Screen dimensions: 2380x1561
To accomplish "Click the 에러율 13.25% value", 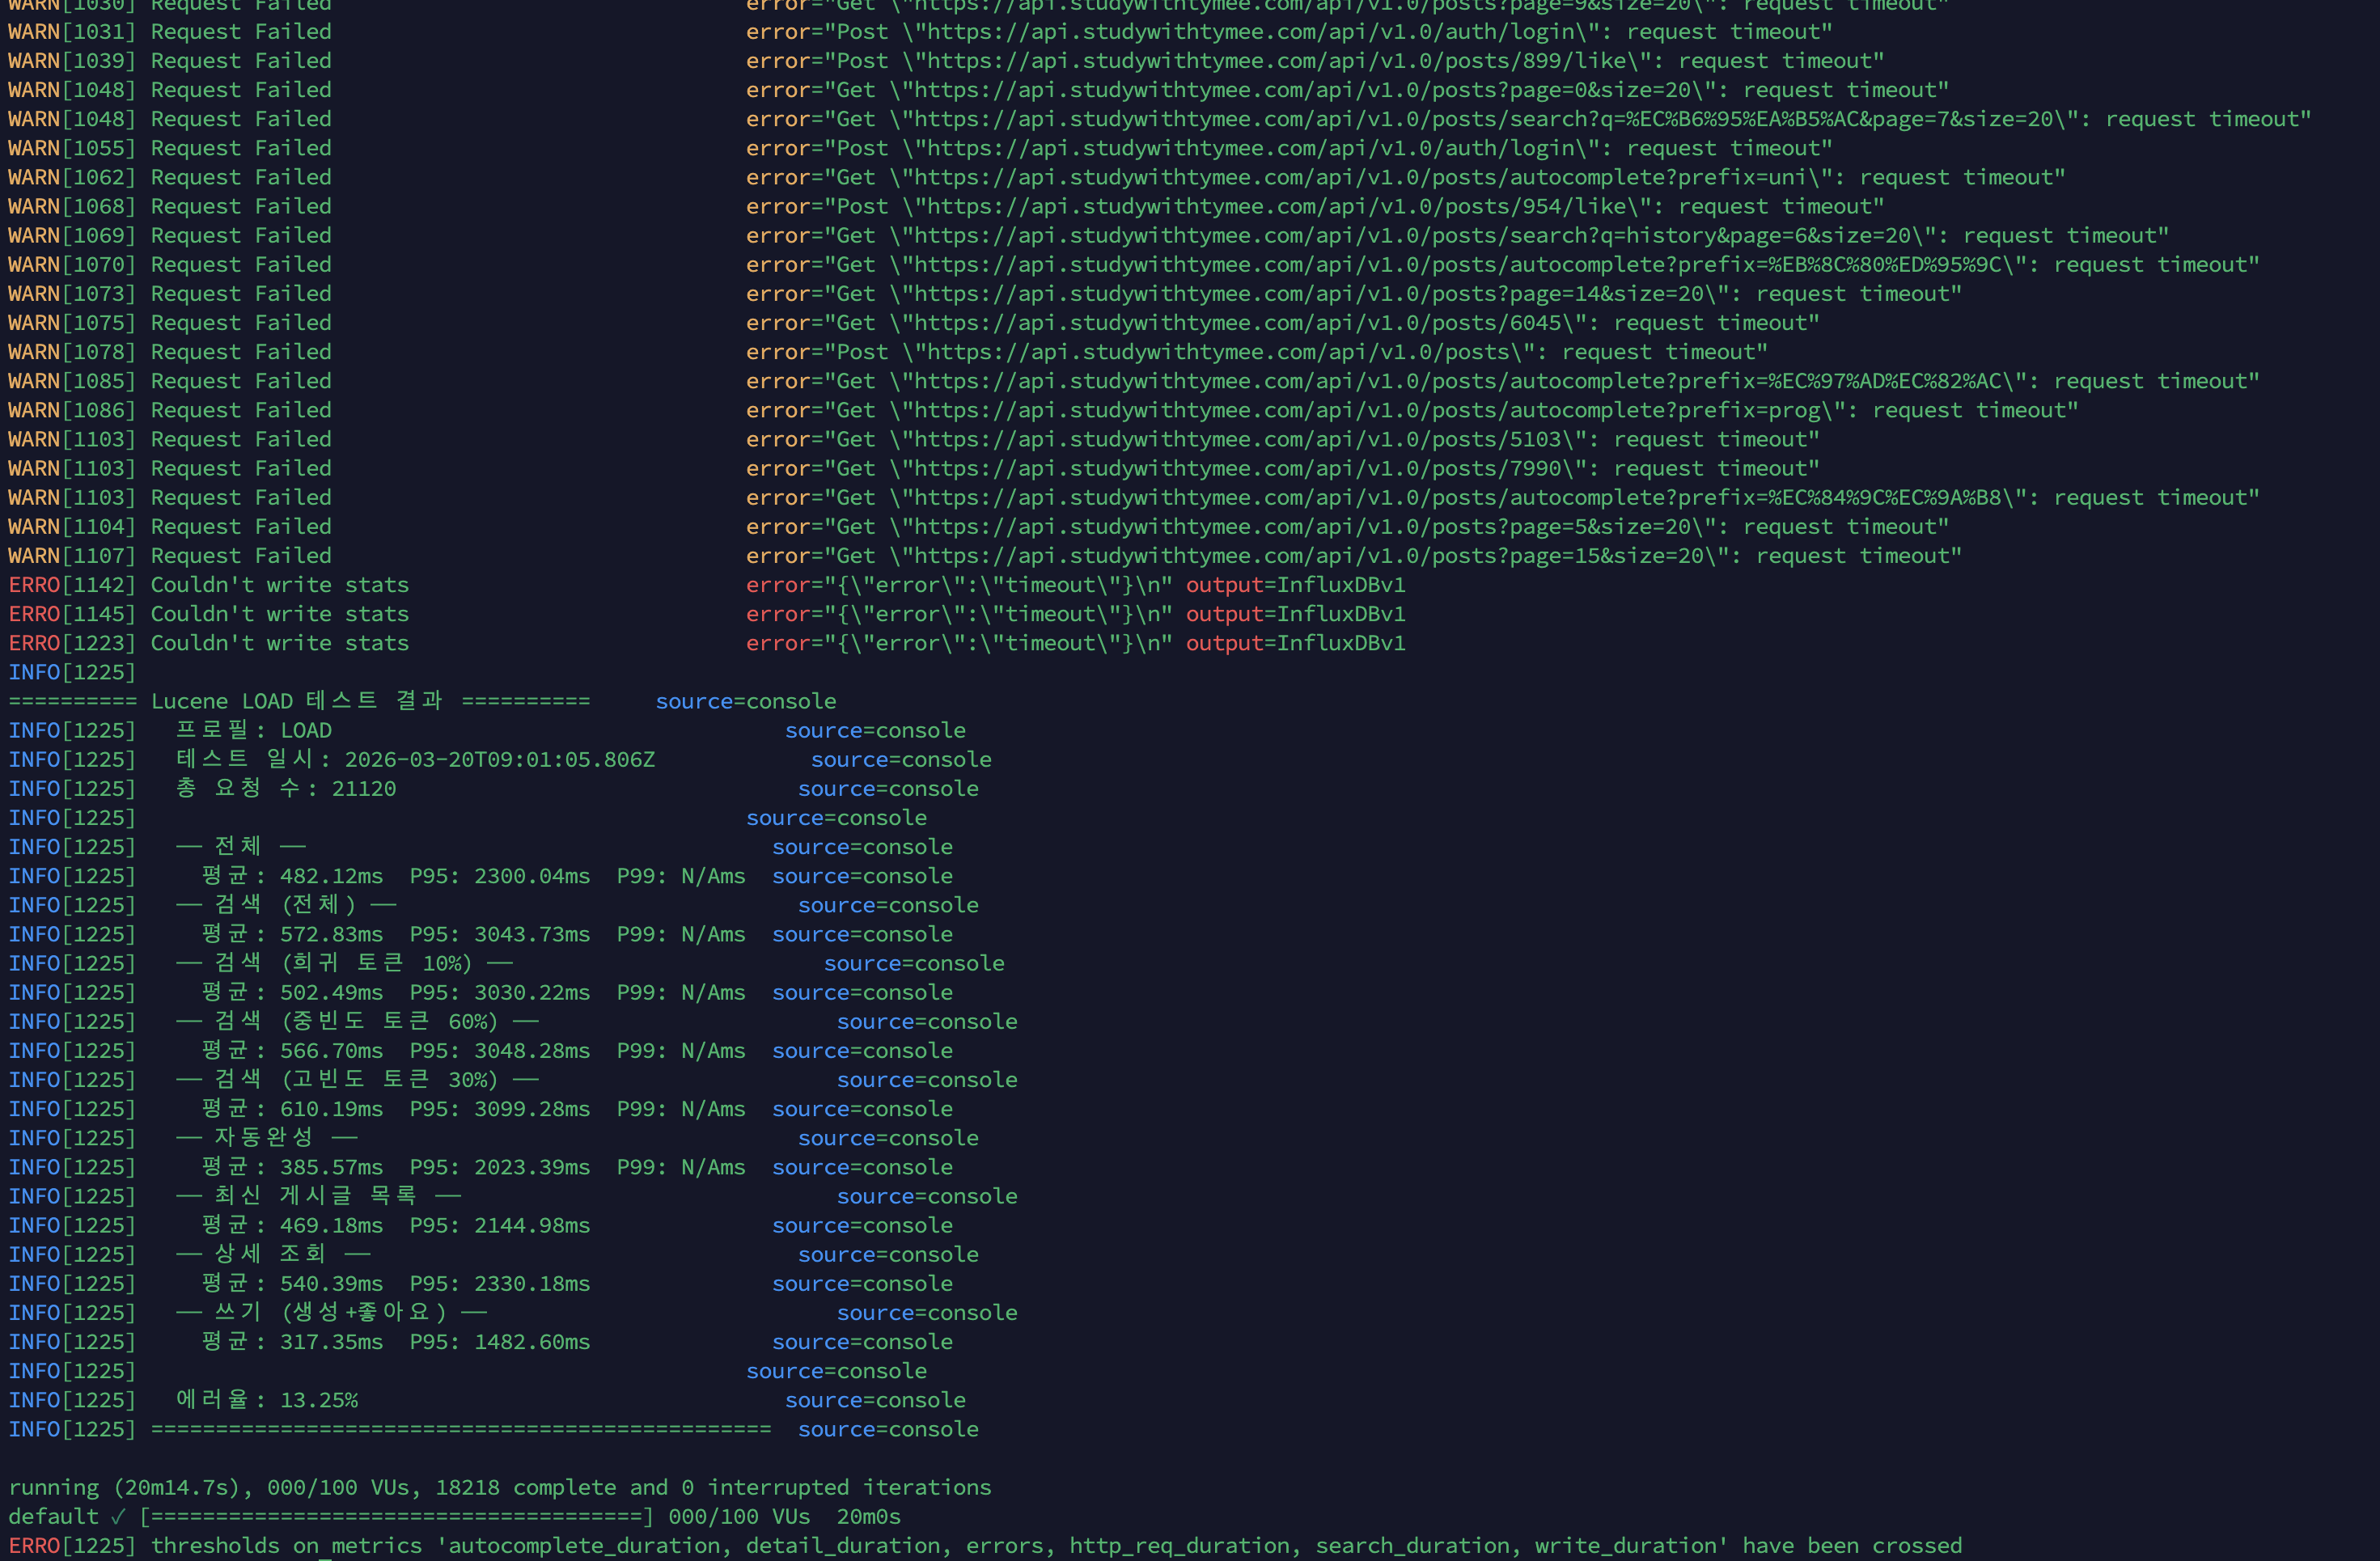I will (318, 1400).
